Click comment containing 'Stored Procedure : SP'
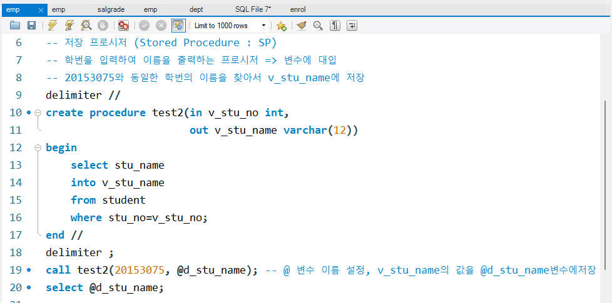The image size is (612, 303). click(x=161, y=43)
